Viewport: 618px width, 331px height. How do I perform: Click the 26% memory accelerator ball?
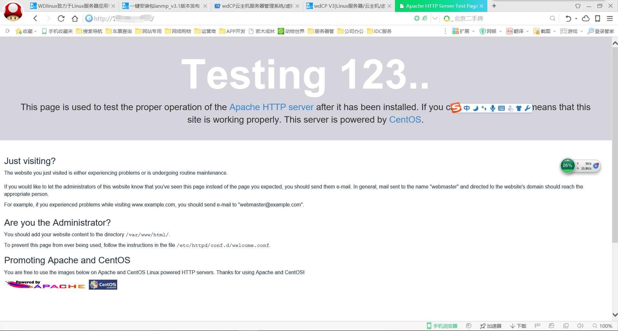(567, 166)
